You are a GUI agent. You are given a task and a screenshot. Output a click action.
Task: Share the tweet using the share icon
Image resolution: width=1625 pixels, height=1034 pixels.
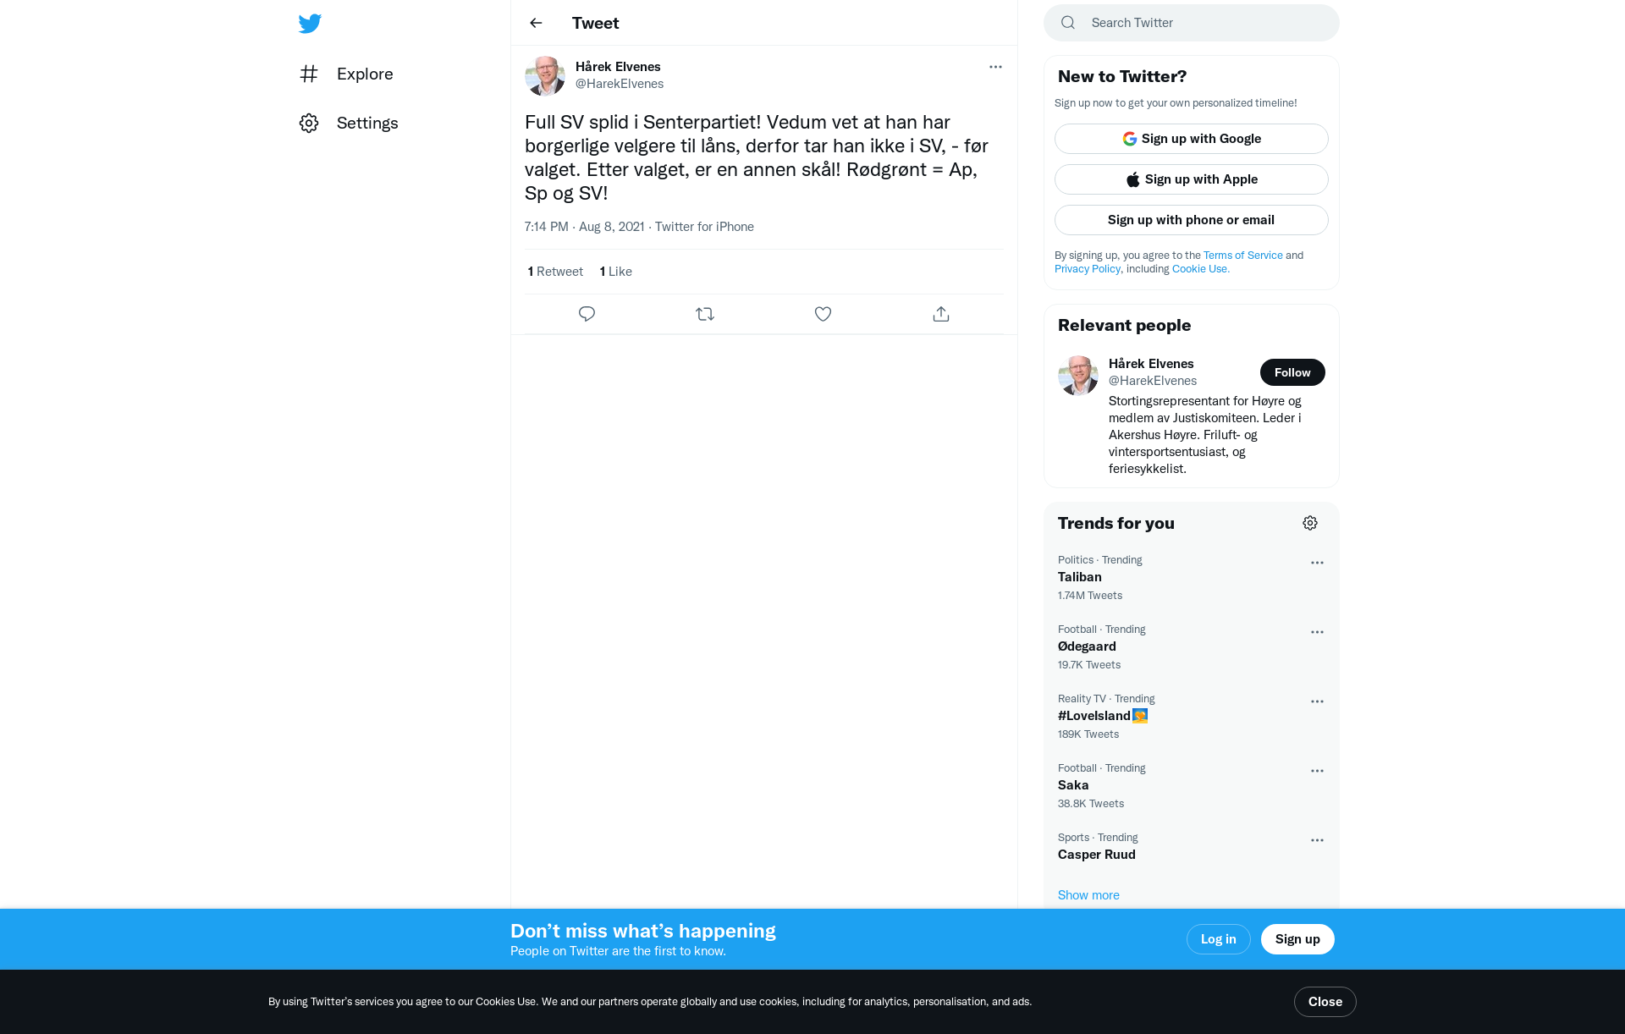click(x=941, y=314)
